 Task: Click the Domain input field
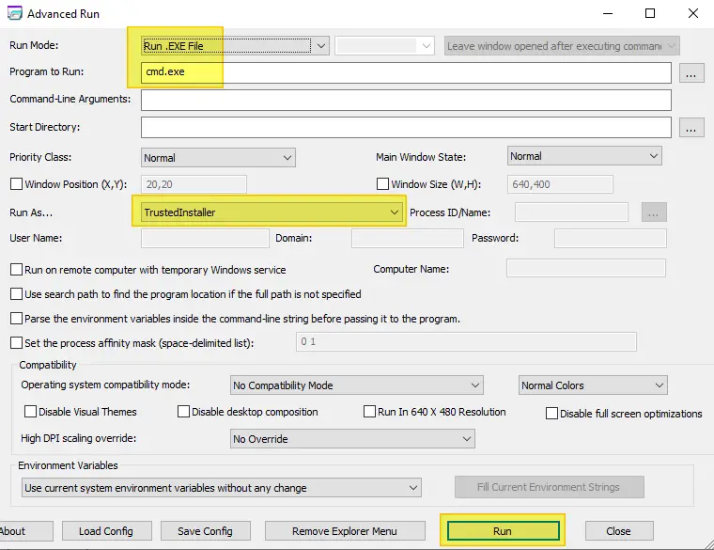coord(408,238)
